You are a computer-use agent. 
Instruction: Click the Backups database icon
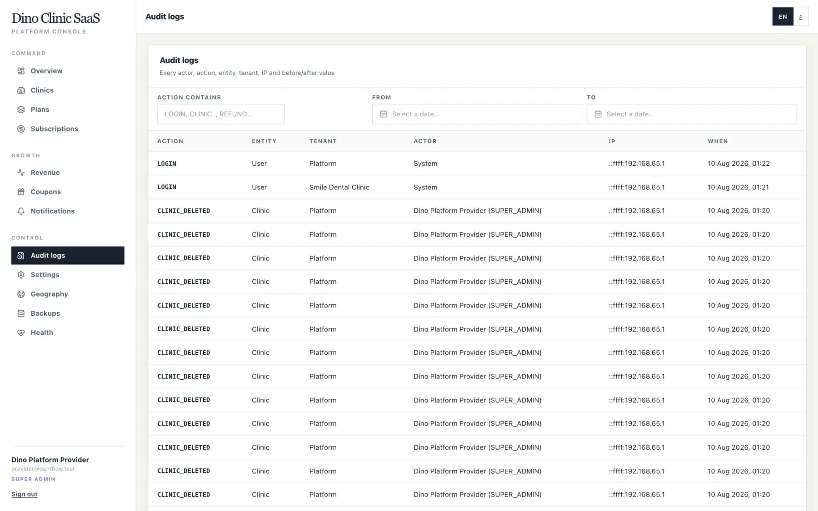point(21,313)
